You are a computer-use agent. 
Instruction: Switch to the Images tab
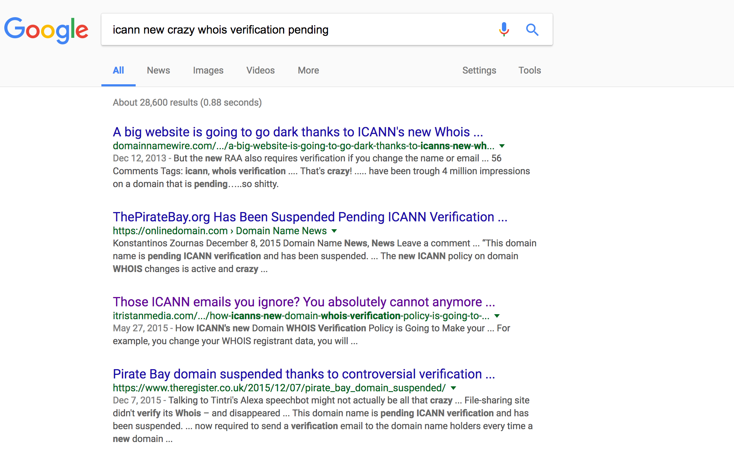coord(208,70)
